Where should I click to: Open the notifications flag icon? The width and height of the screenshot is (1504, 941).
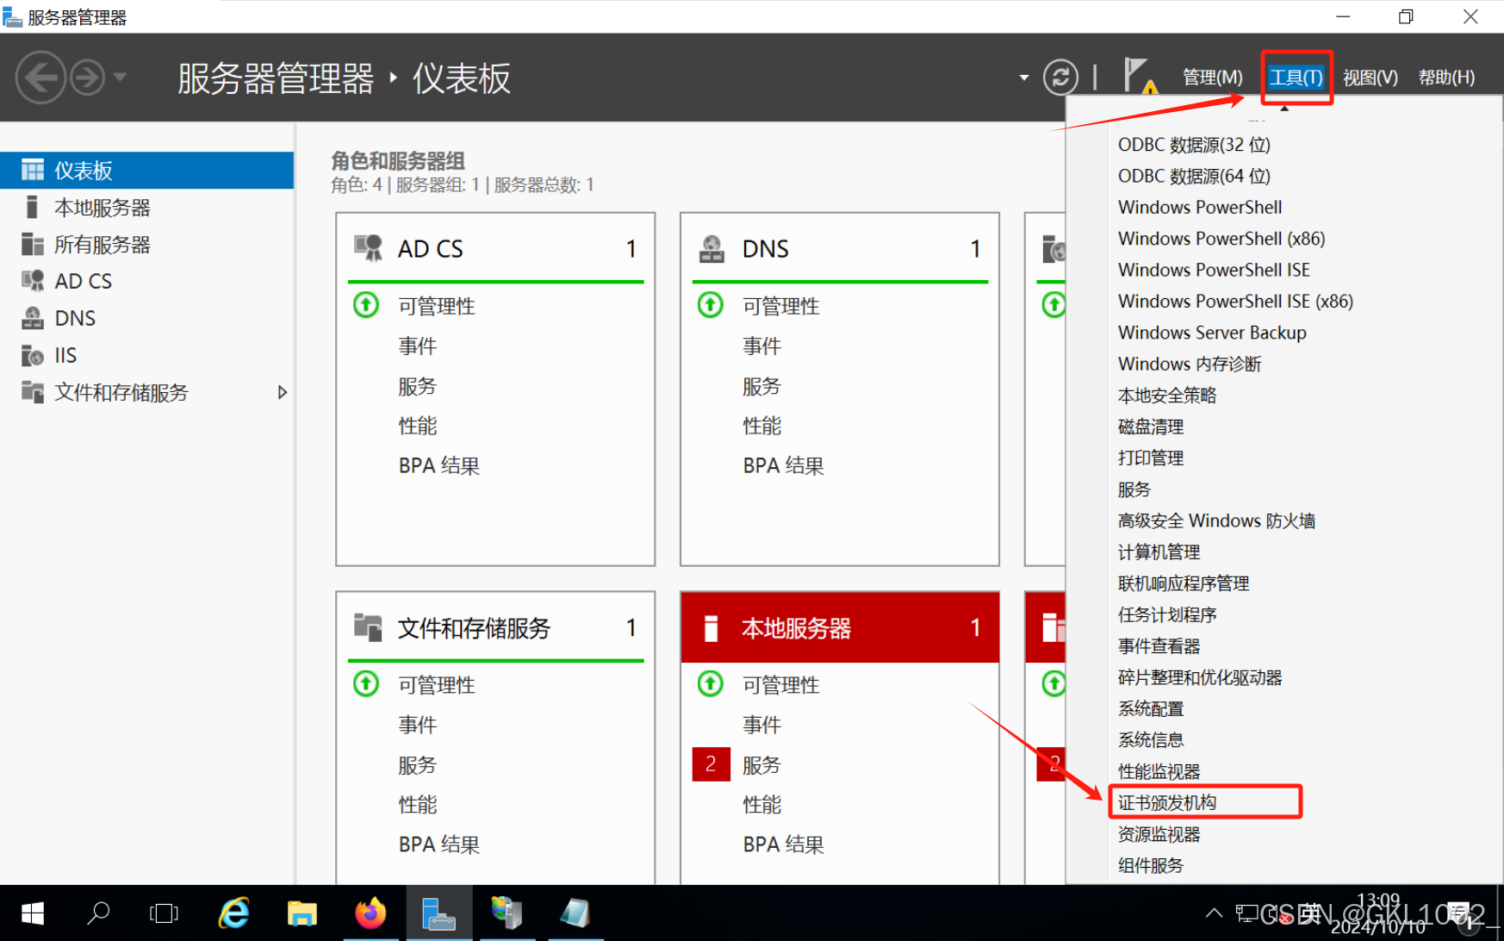[x=1140, y=76]
